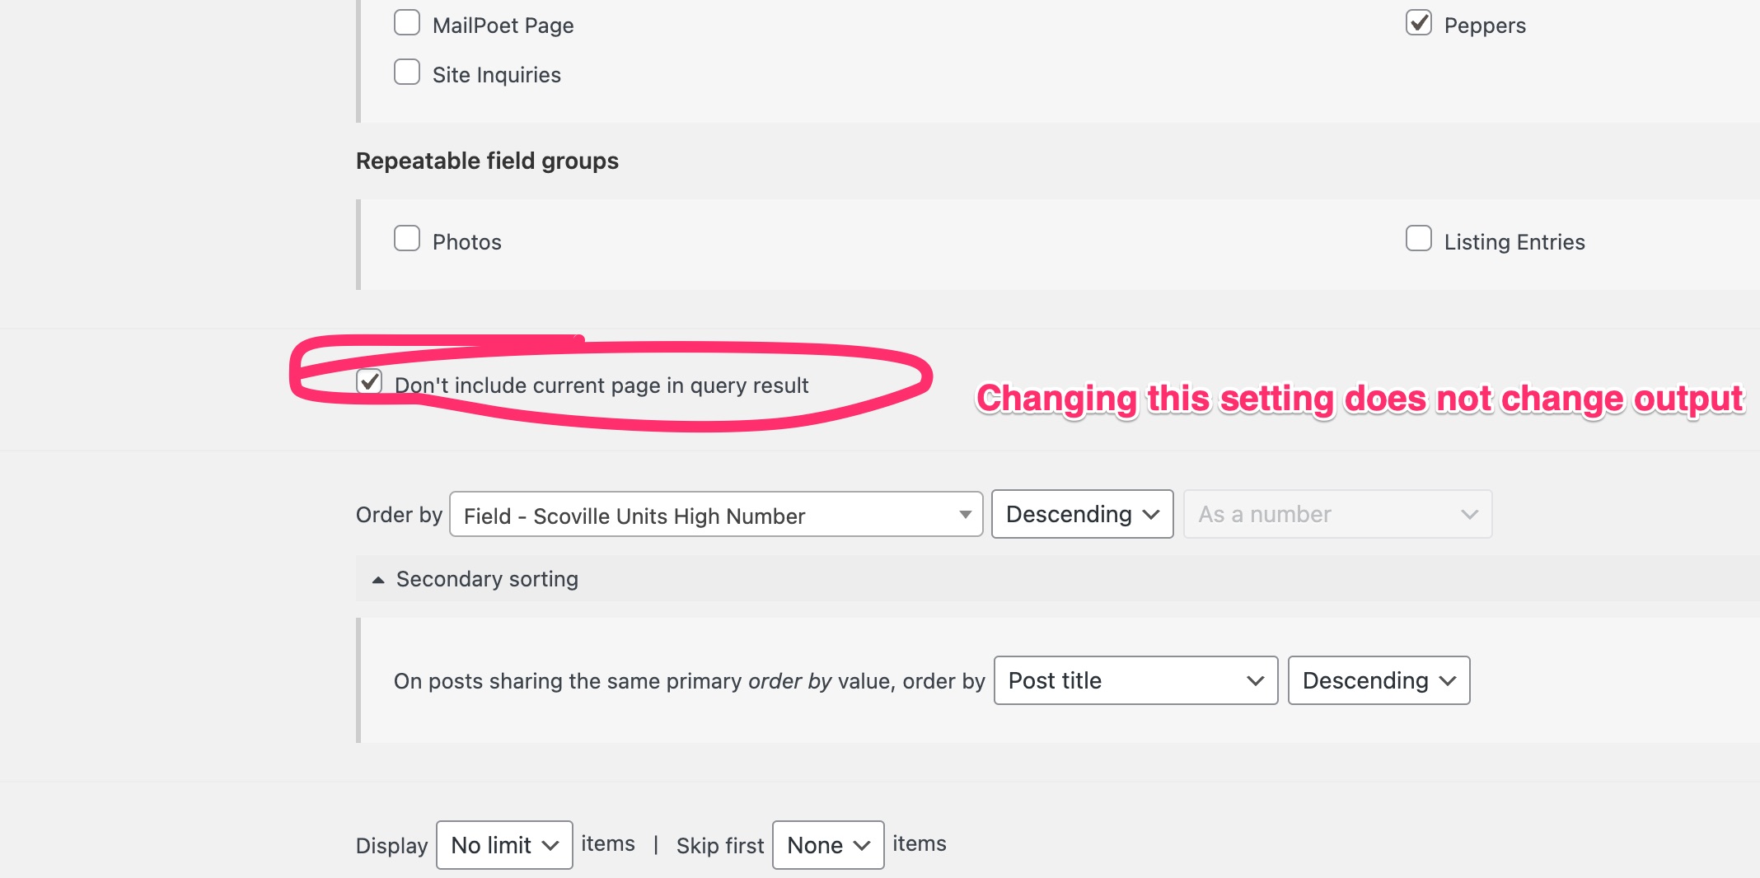Viewport: 1760px width, 878px height.
Task: Enable the Site Inquiries checkbox
Action: (407, 72)
